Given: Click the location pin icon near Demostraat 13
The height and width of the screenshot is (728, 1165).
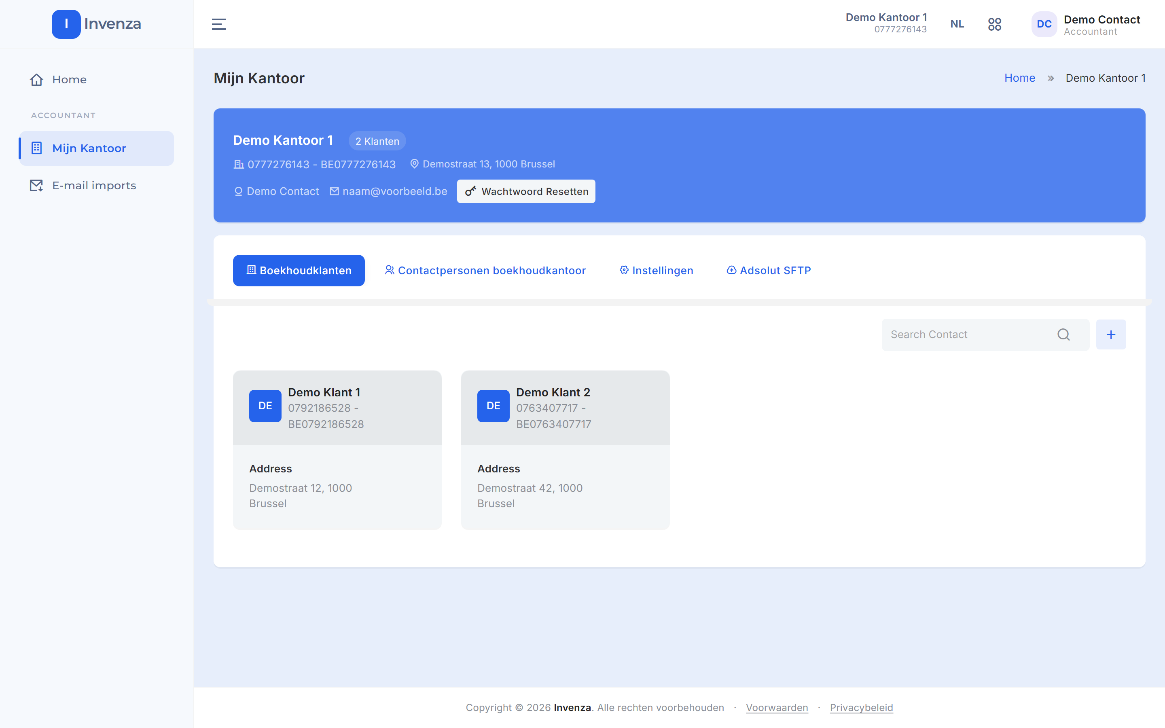Looking at the screenshot, I should [x=414, y=164].
